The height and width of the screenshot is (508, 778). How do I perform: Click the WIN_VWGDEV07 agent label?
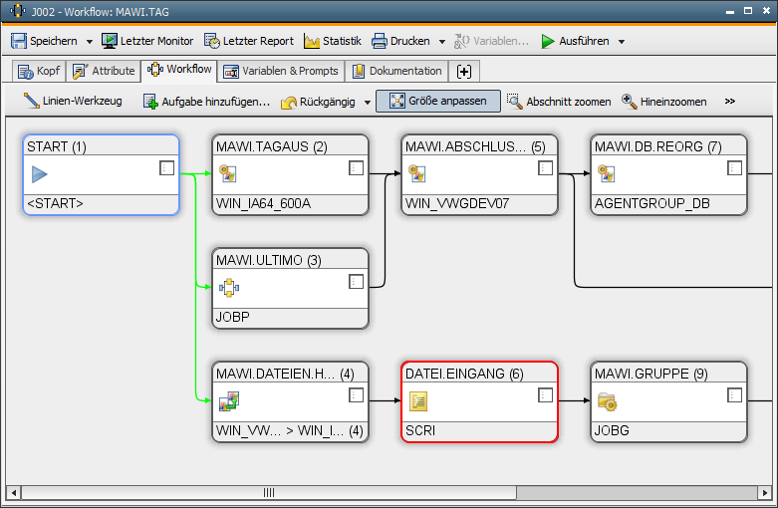(457, 203)
